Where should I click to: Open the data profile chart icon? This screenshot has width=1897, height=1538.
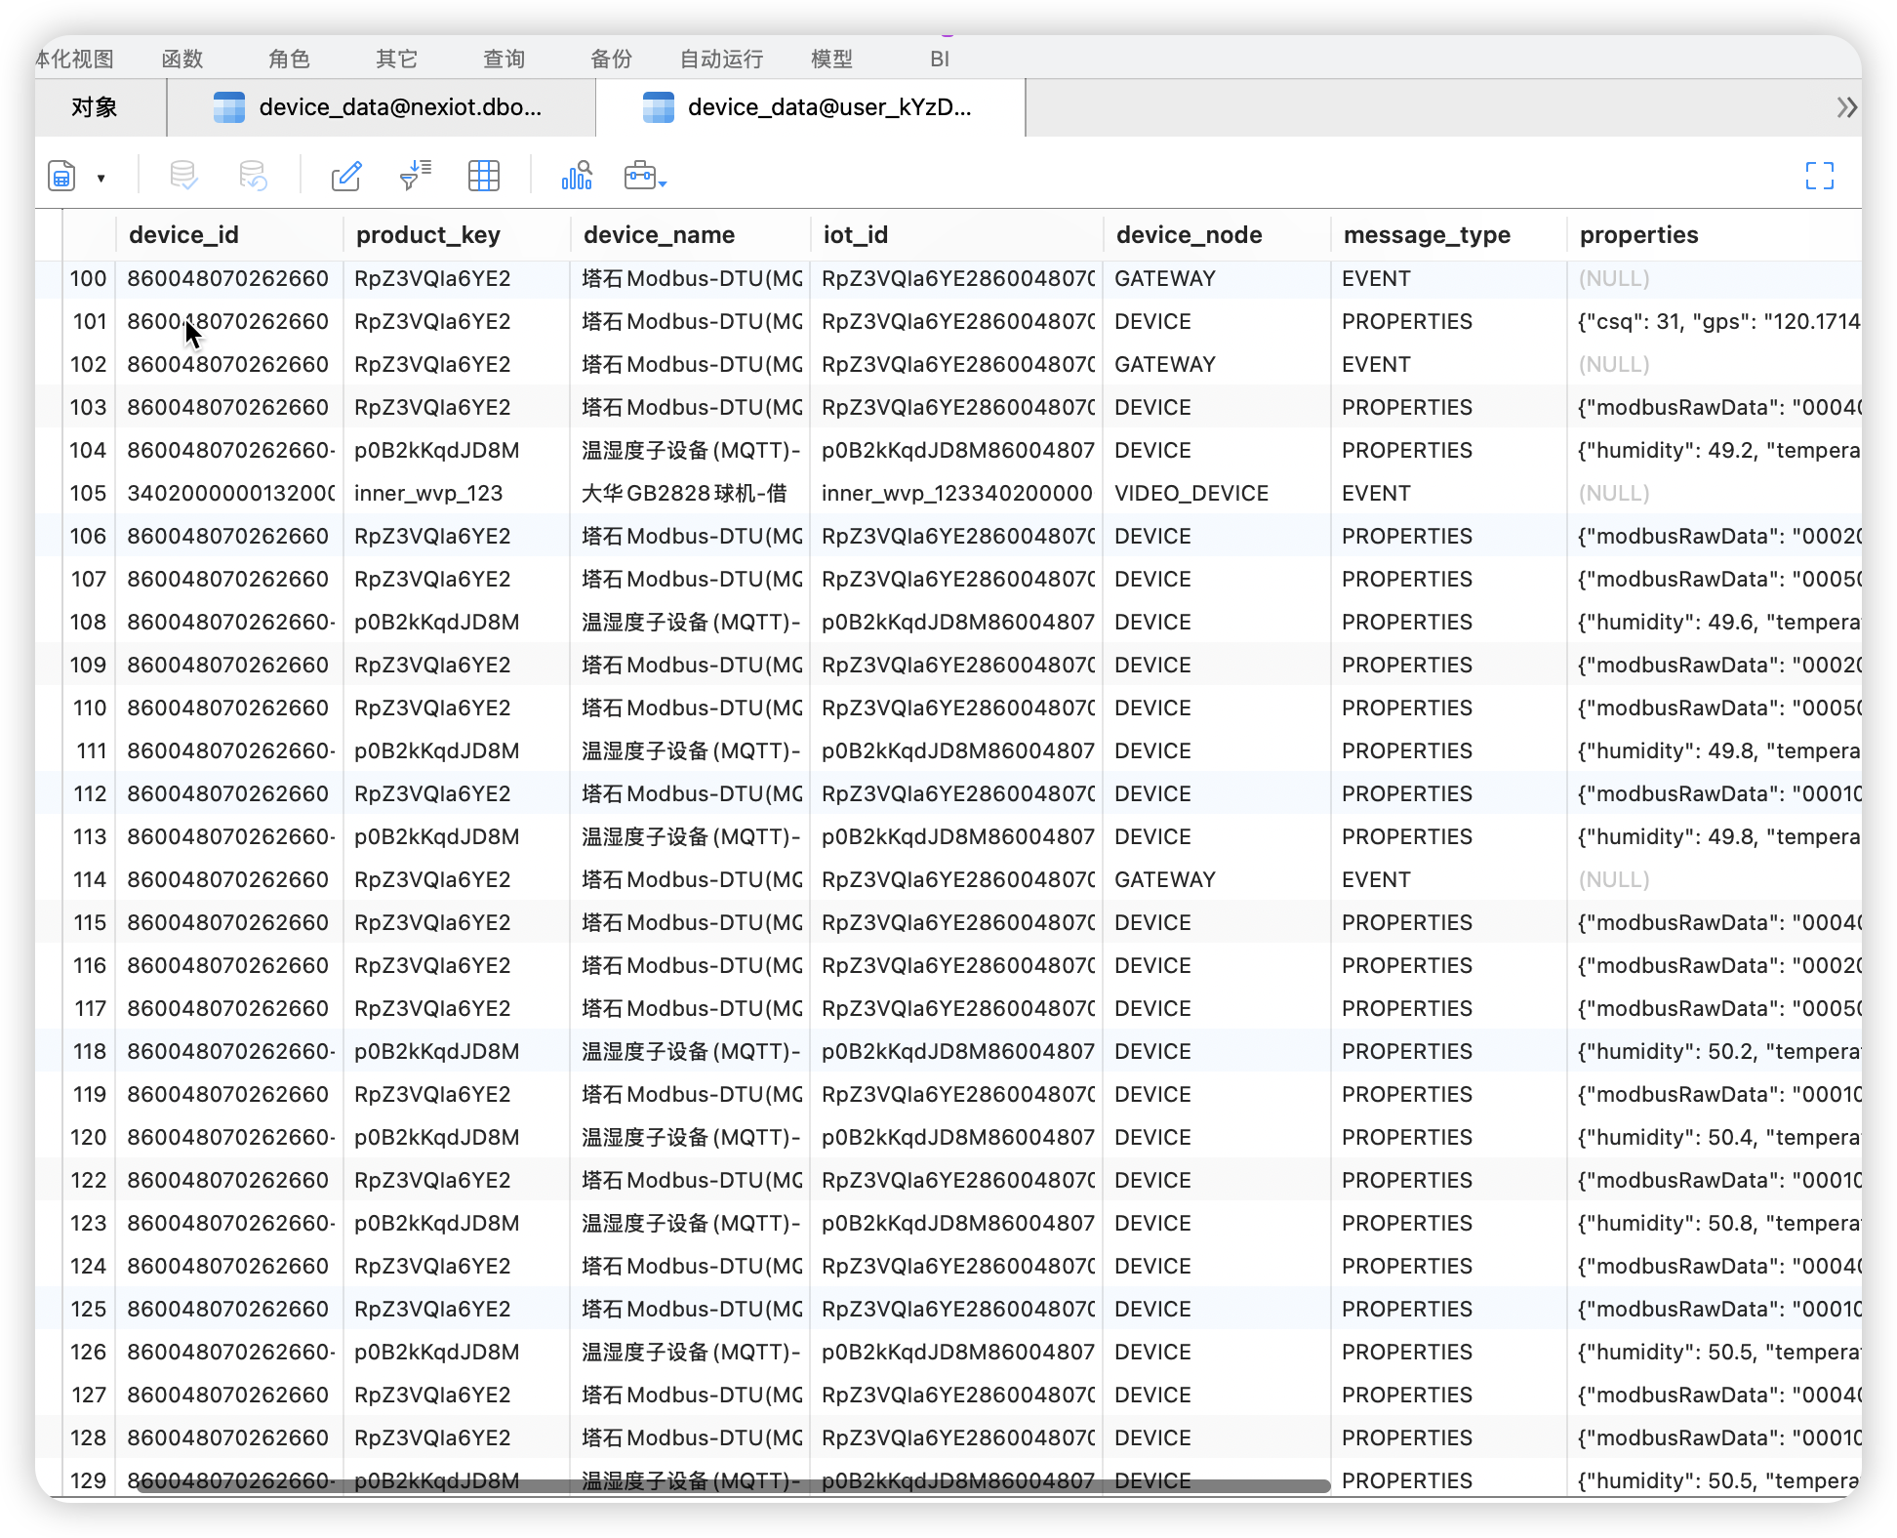(577, 176)
